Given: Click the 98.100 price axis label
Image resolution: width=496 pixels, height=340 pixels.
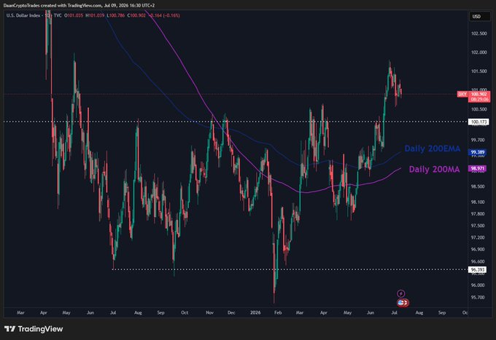Looking at the screenshot, I should [478, 202].
